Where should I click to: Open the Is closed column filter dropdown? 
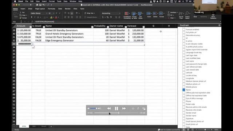point(44,27)
